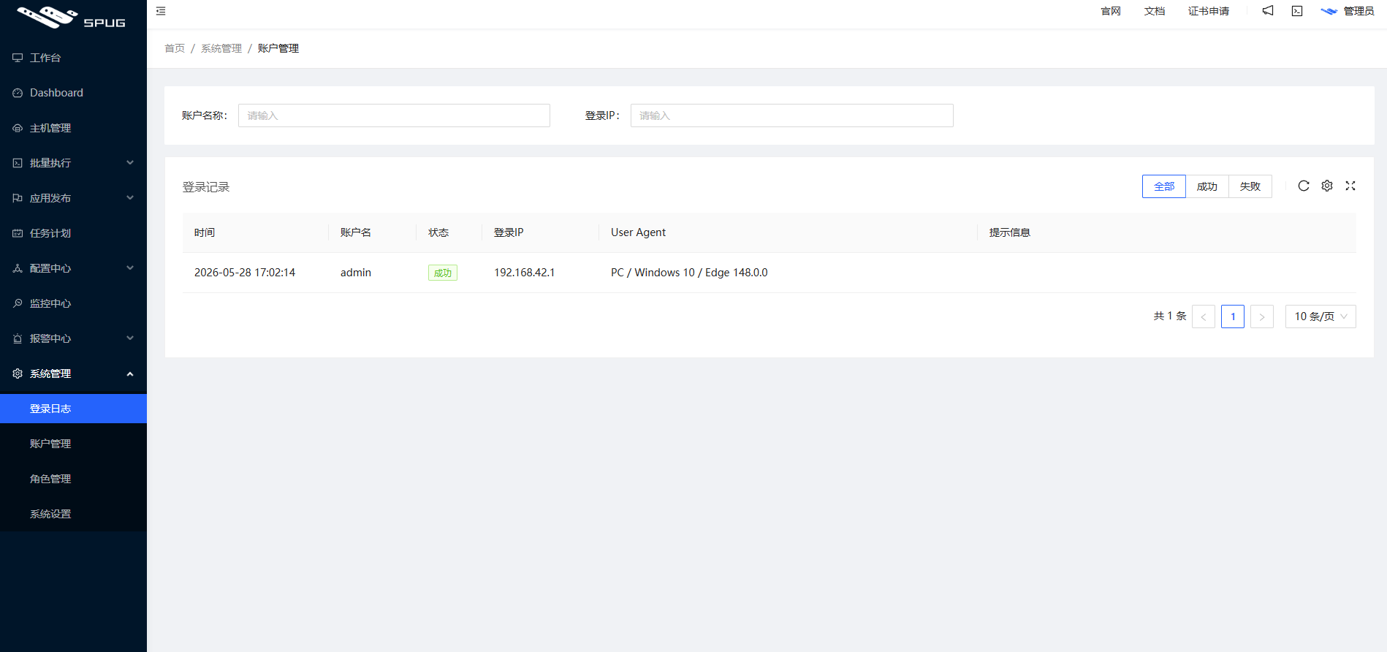Viewport: 1387px width, 652px height.
Task: Click 系统管理 in the breadcrumb
Action: pos(221,48)
